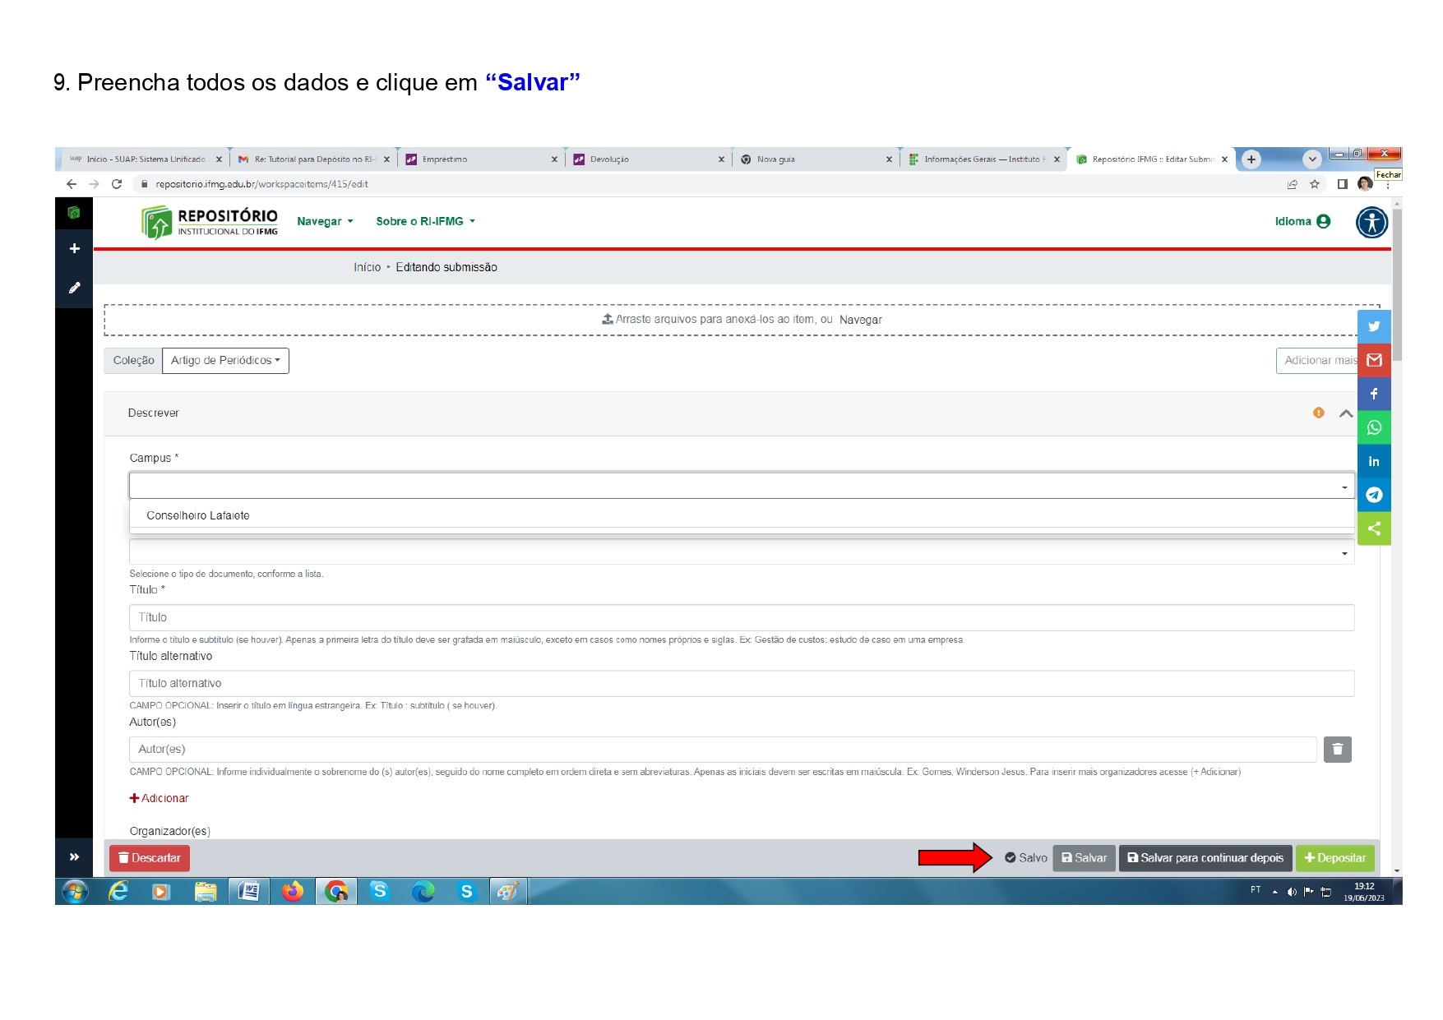Click the plus icon in left sidebar

tap(74, 248)
